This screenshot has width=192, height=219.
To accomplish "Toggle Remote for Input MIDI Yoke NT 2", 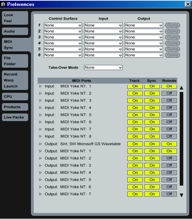I will click(169, 93).
